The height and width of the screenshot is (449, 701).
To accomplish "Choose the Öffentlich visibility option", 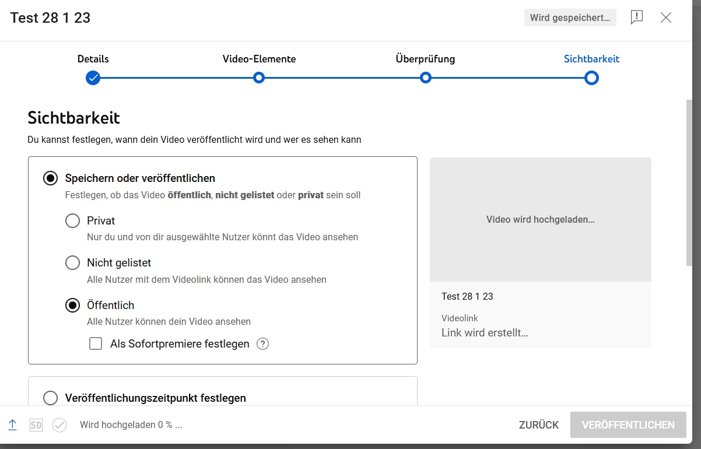I will [x=73, y=305].
